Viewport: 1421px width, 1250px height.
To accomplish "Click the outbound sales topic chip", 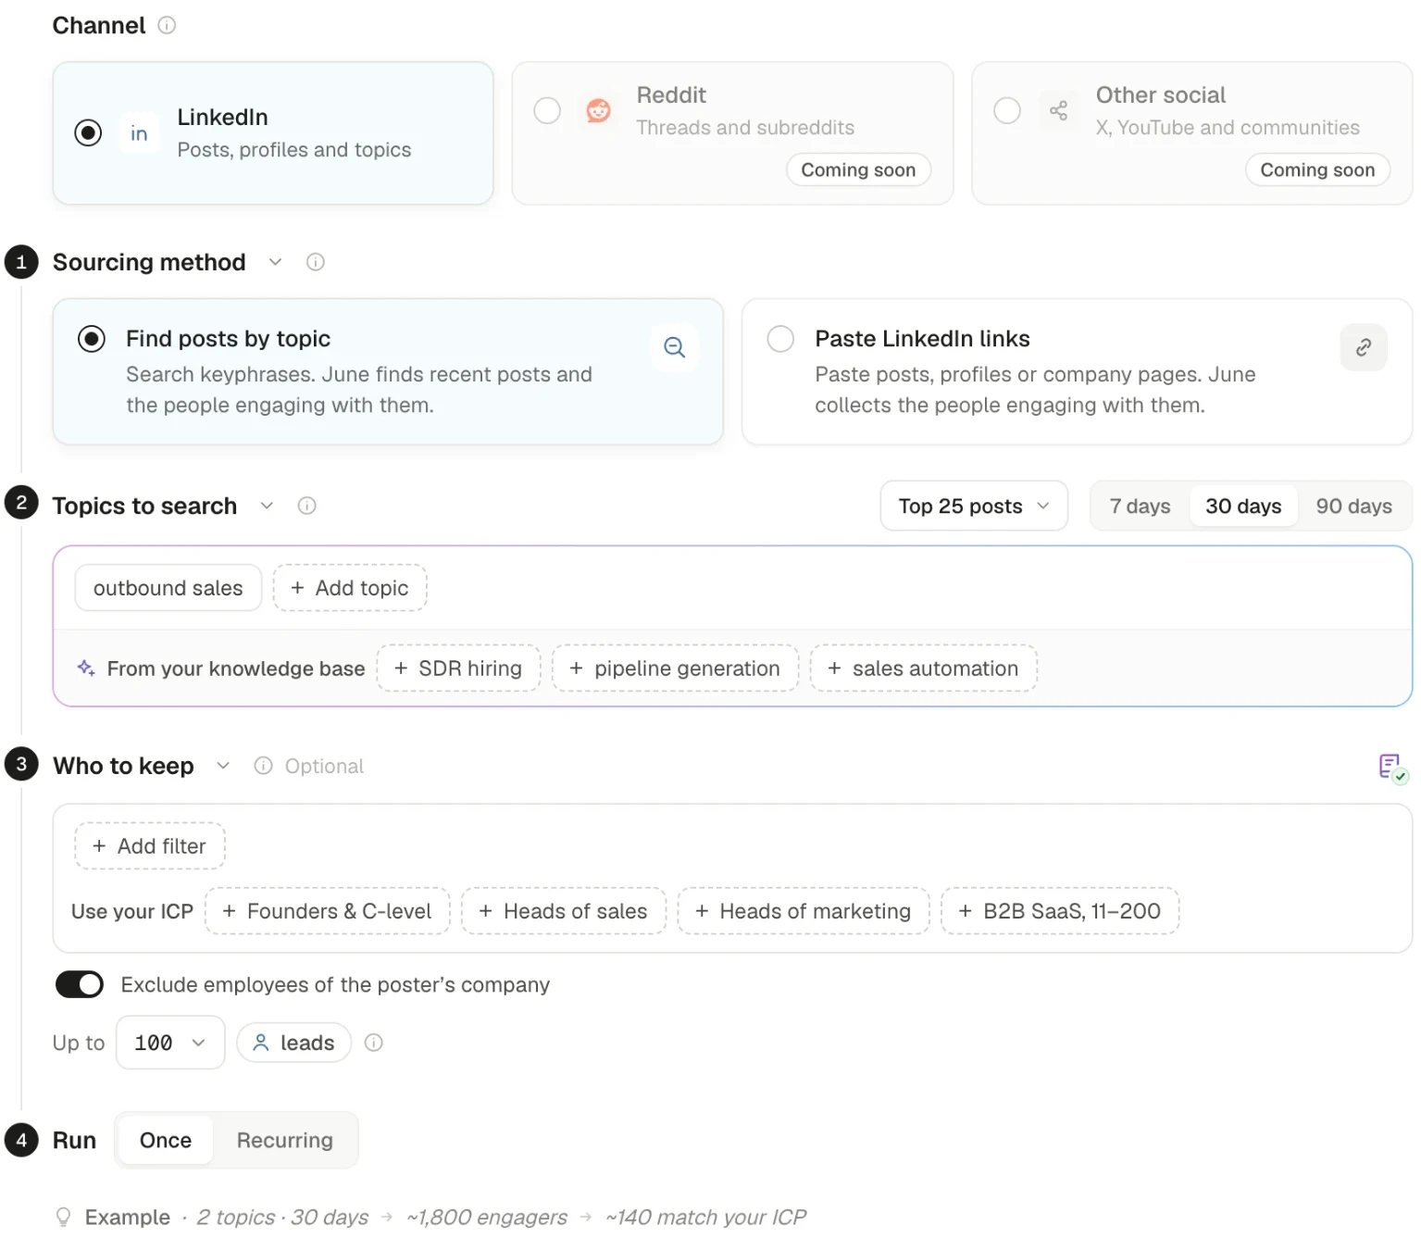I will [x=168, y=588].
